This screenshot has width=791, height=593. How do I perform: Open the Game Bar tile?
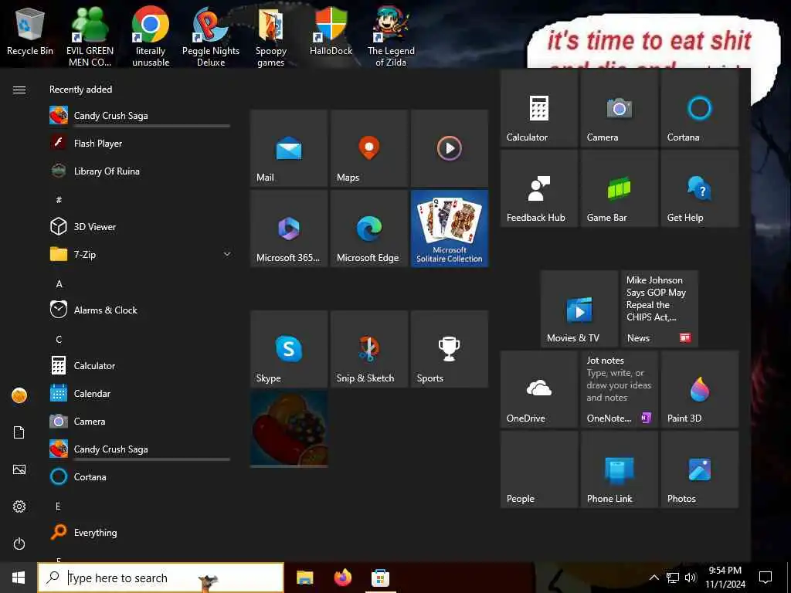620,188
